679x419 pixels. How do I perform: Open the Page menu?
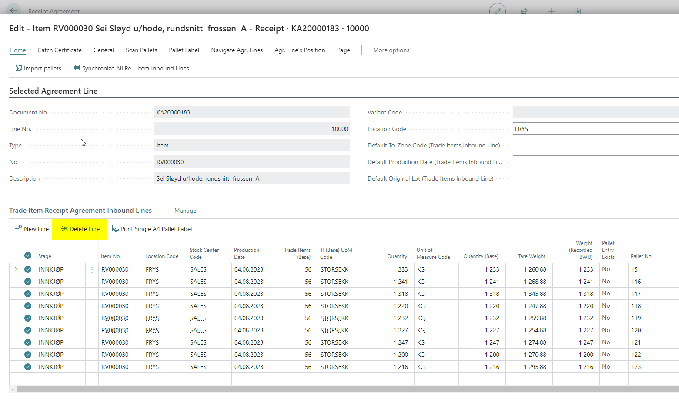point(343,50)
